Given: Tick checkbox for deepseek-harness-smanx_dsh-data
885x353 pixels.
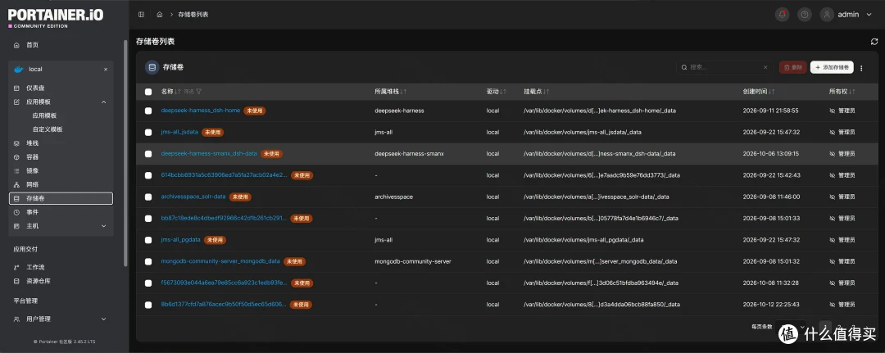Looking at the screenshot, I should 148,154.
